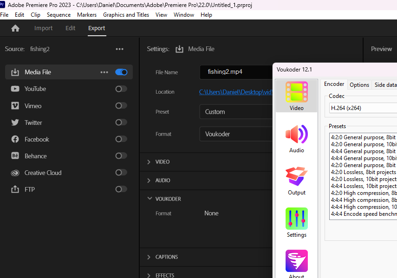
Task: Collapse the VOUKODER section
Action: [149, 199]
